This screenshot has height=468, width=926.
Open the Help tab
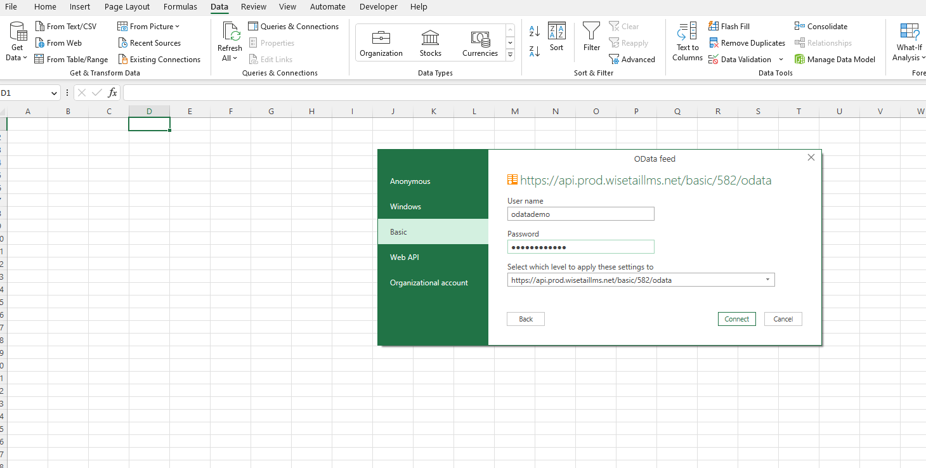pyautogui.click(x=419, y=7)
